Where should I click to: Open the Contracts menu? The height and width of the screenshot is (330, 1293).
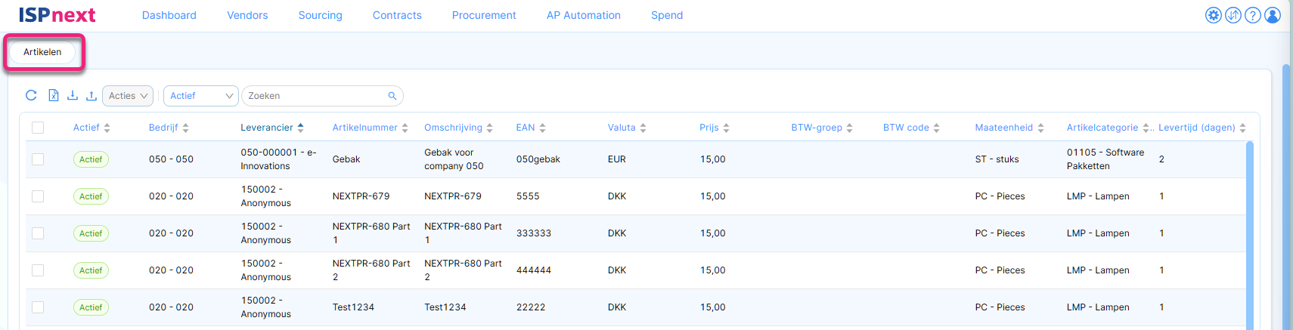pyautogui.click(x=397, y=15)
